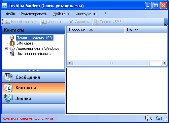Select Адресная книга Windows item
This screenshot has height=123, width=169.
tap(38, 48)
